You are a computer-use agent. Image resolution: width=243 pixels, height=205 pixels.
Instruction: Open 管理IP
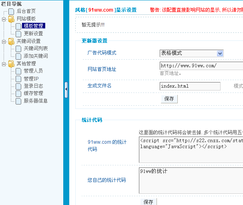point(31,78)
